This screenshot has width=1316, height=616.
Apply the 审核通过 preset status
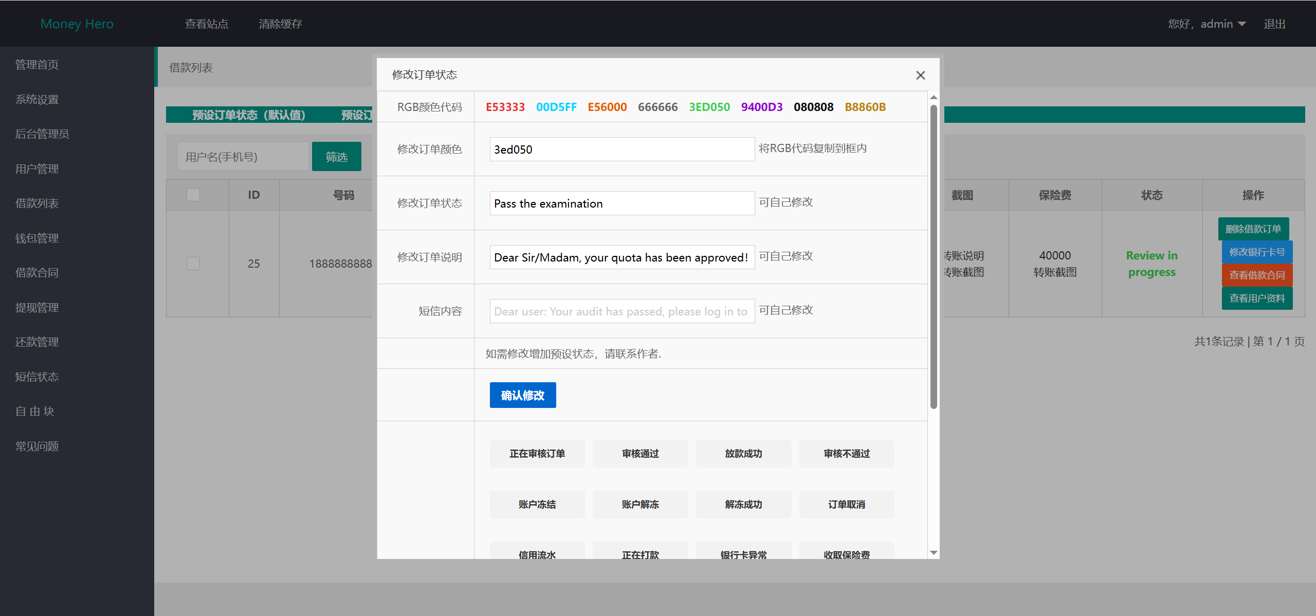[x=640, y=454]
